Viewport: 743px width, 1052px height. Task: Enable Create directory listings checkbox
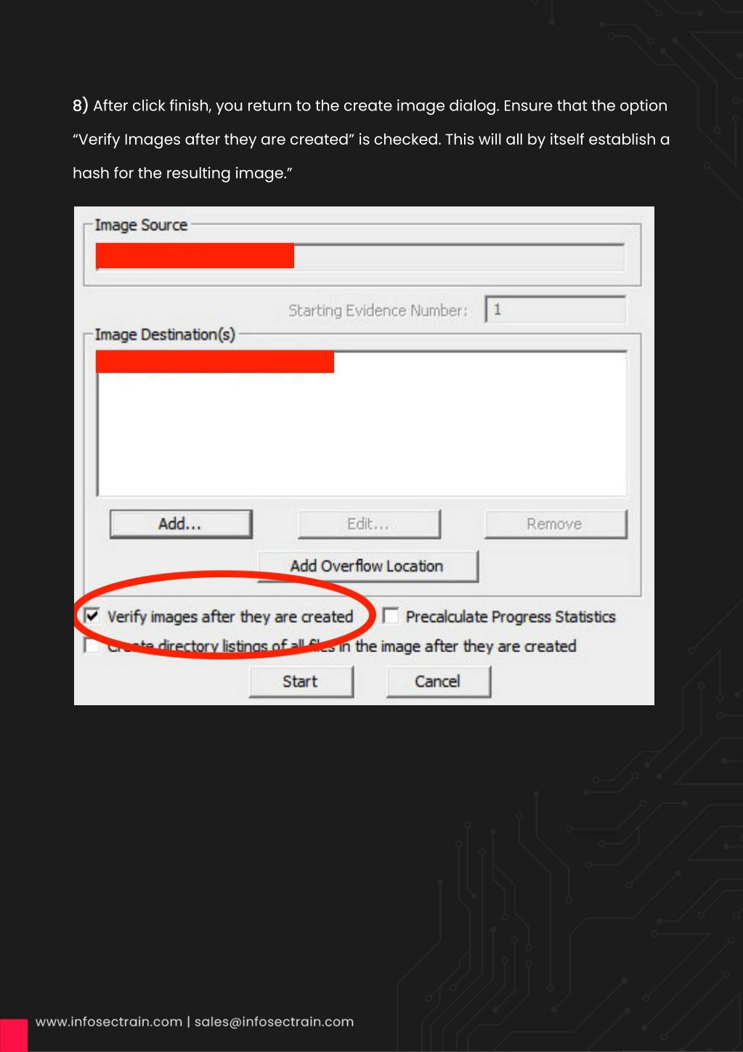(x=92, y=646)
